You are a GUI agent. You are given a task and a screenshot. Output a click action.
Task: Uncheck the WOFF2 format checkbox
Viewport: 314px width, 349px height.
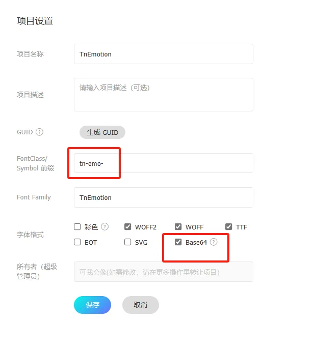click(x=128, y=227)
